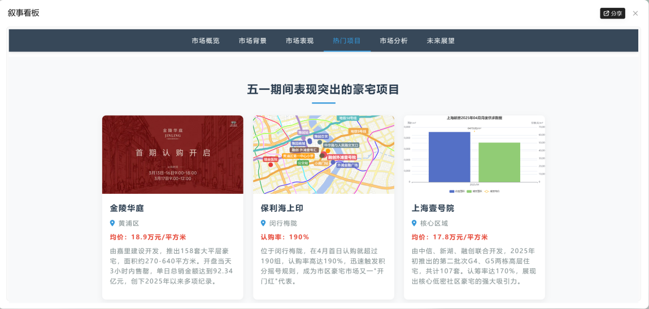The height and width of the screenshot is (309, 649).
Task: Open the 保利海上印 map image
Action: tap(324, 155)
